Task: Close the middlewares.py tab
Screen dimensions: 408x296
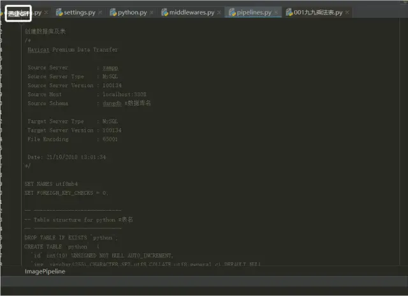Action: coord(219,13)
